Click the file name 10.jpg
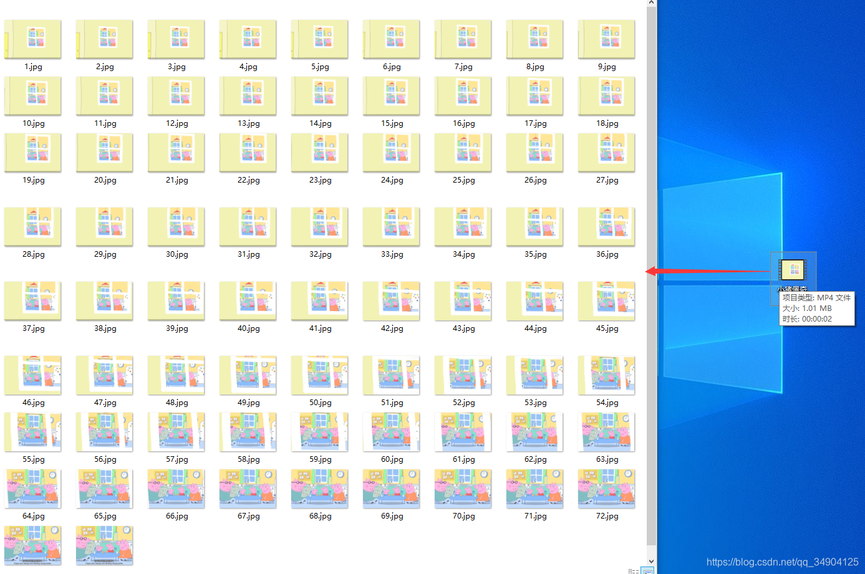The image size is (865, 574). pyautogui.click(x=34, y=123)
